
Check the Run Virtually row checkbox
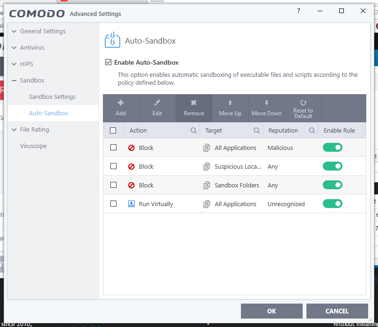click(113, 204)
